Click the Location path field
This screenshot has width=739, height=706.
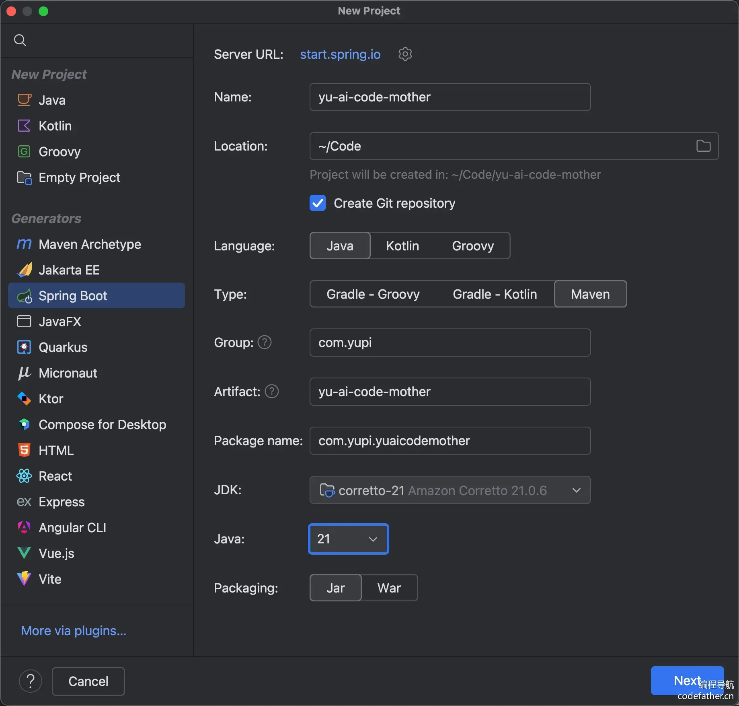tap(514, 146)
